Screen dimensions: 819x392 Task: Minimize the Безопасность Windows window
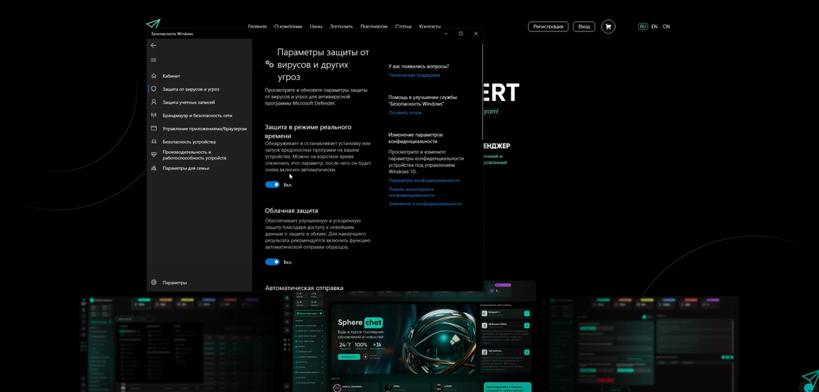click(446, 34)
